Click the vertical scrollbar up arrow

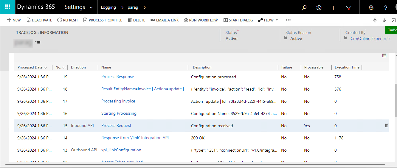[396, 56]
